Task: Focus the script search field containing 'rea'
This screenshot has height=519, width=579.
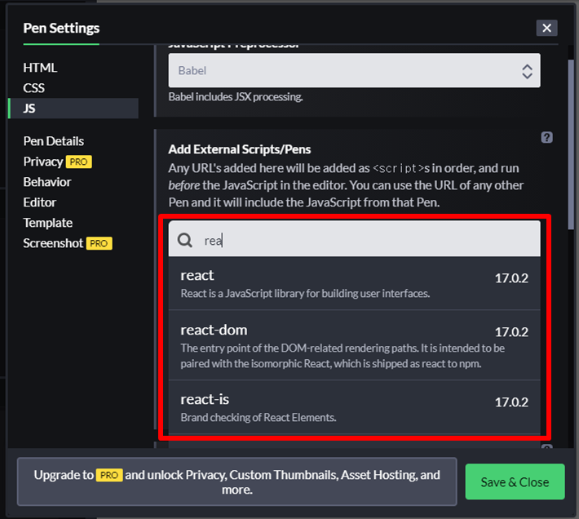Action: click(x=354, y=239)
